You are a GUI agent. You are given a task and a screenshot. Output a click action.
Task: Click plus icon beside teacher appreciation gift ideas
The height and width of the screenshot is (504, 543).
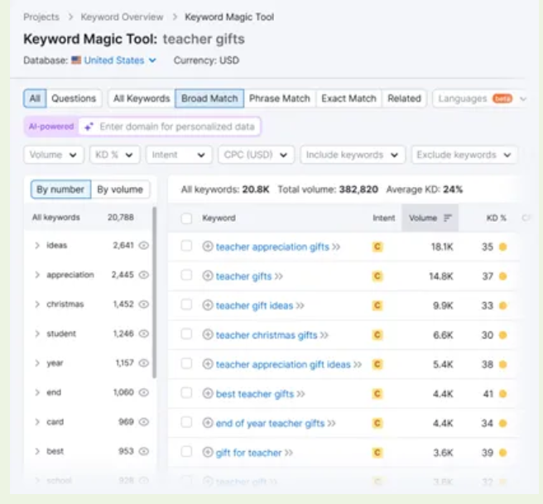(208, 364)
